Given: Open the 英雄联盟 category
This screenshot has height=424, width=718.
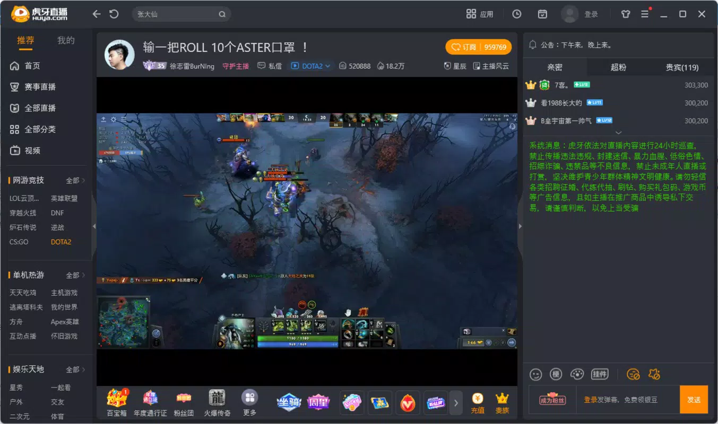Looking at the screenshot, I should point(64,198).
